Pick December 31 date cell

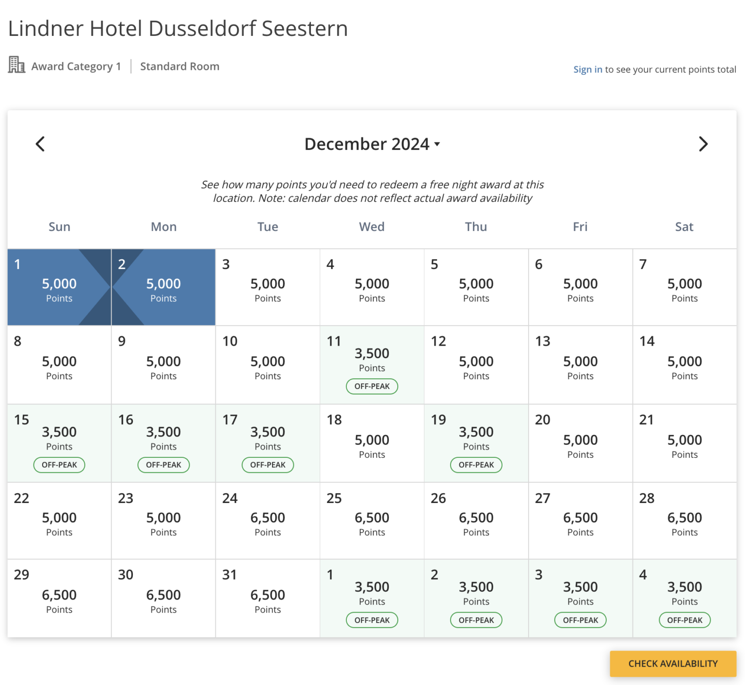[268, 598]
